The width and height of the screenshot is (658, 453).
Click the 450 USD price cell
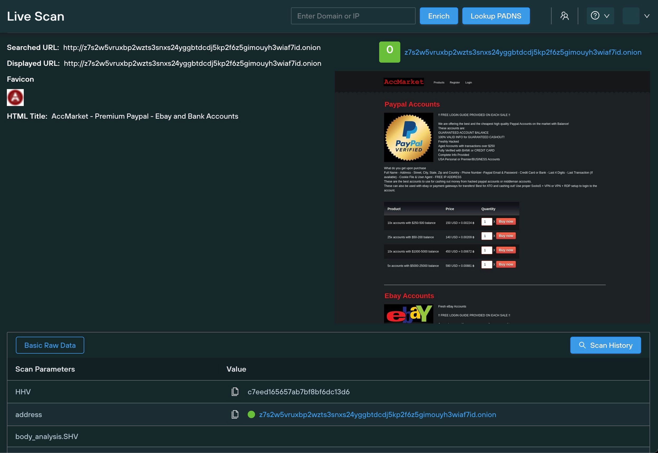pyautogui.click(x=460, y=252)
